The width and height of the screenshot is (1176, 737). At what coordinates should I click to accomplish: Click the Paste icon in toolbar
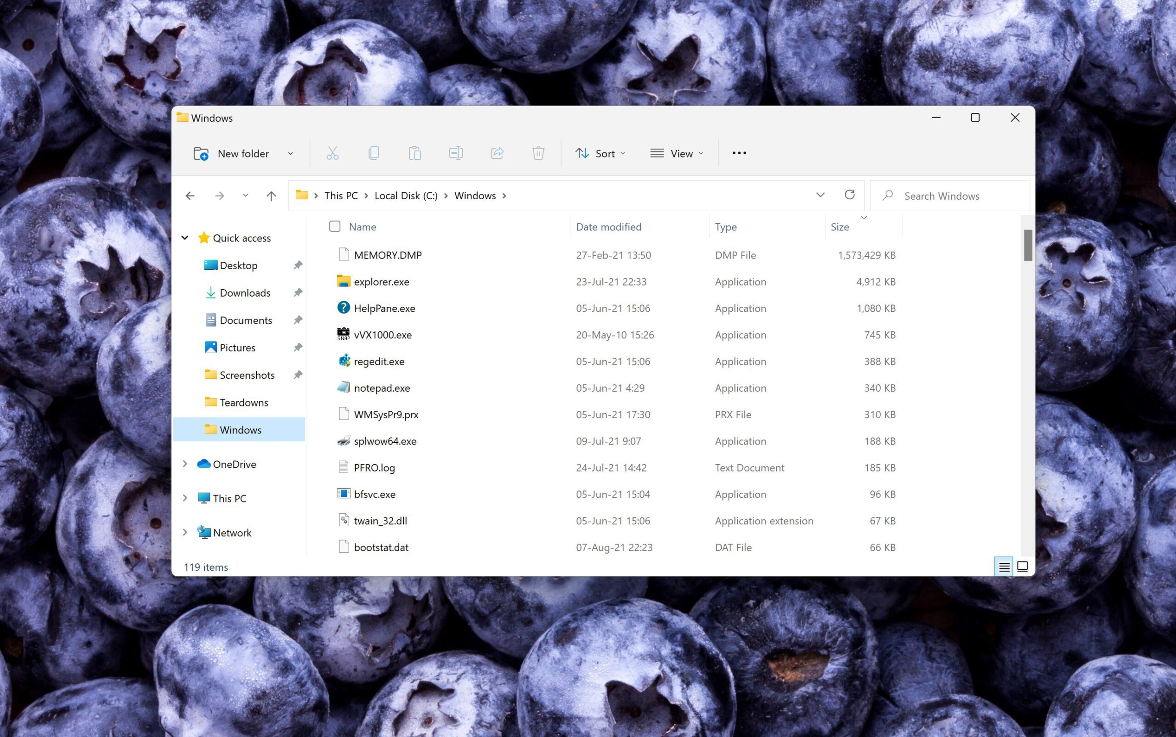tap(414, 153)
